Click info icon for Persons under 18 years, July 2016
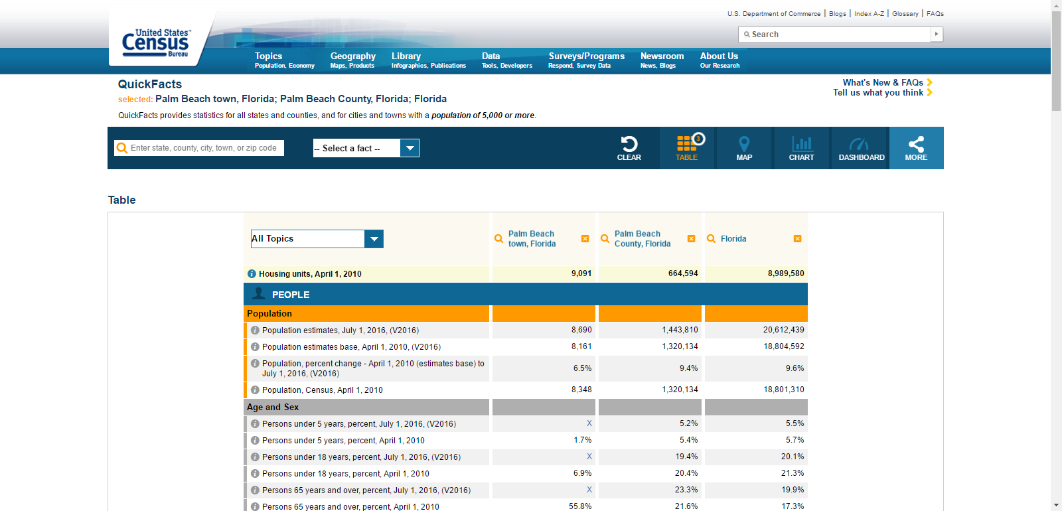Image resolution: width=1062 pixels, height=511 pixels. pos(255,457)
